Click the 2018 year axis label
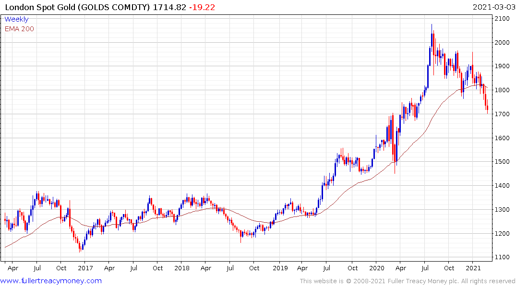 click(182, 268)
